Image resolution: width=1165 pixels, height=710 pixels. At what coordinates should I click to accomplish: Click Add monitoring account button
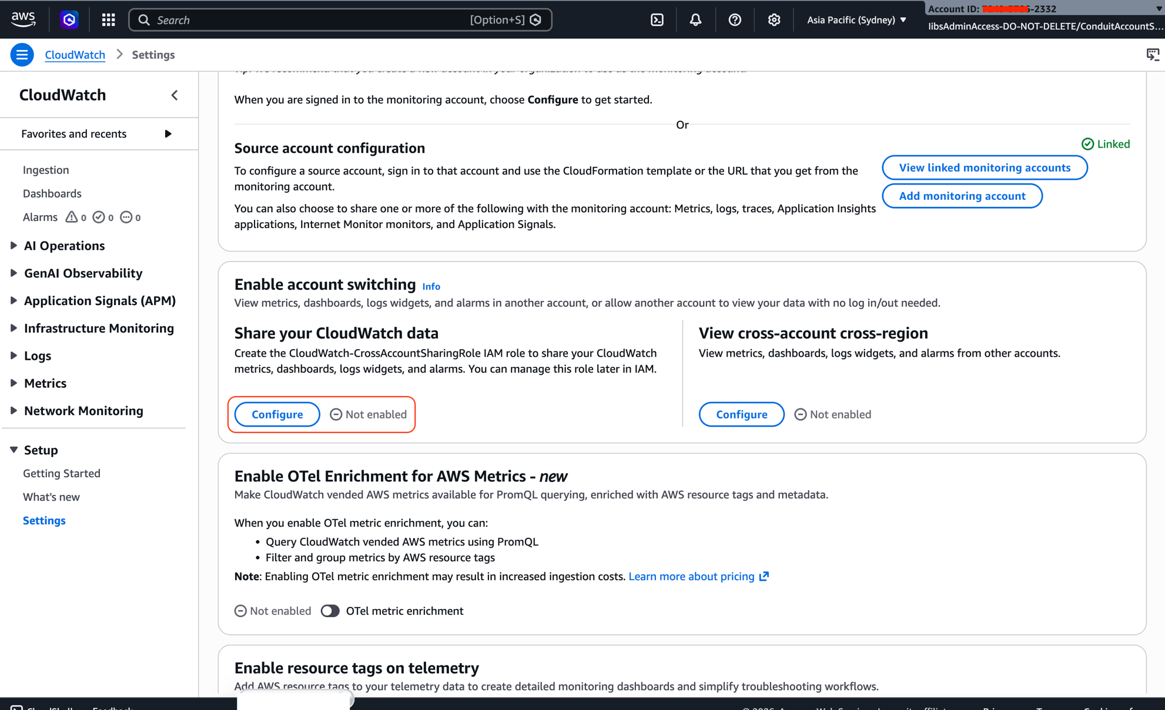pos(962,196)
